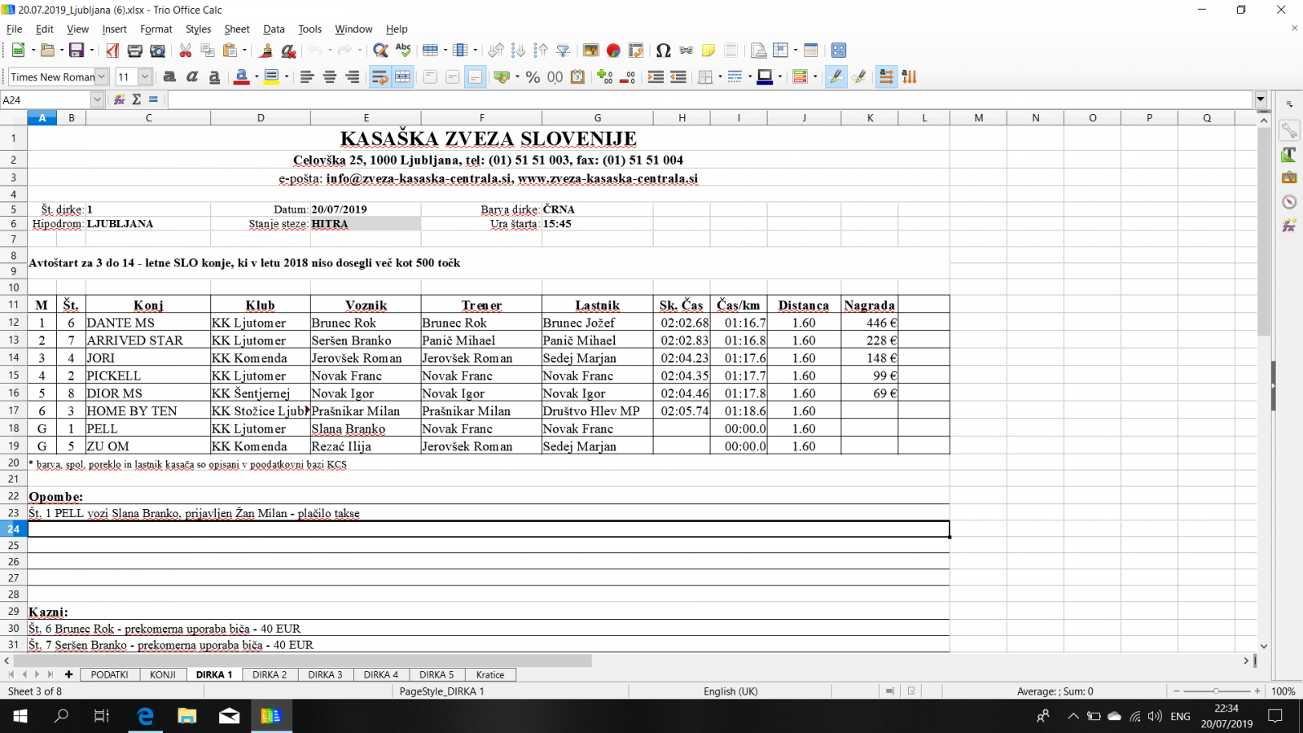Add a new sheet with plus button
This screenshot has height=733, width=1303.
69,674
